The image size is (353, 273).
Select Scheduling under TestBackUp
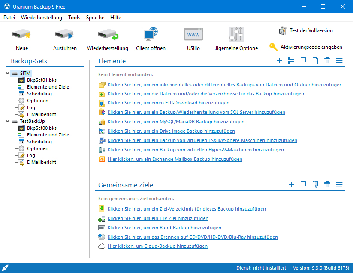click(x=39, y=142)
